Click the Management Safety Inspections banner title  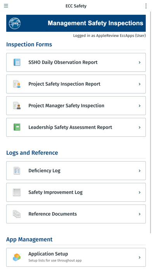(x=95, y=23)
